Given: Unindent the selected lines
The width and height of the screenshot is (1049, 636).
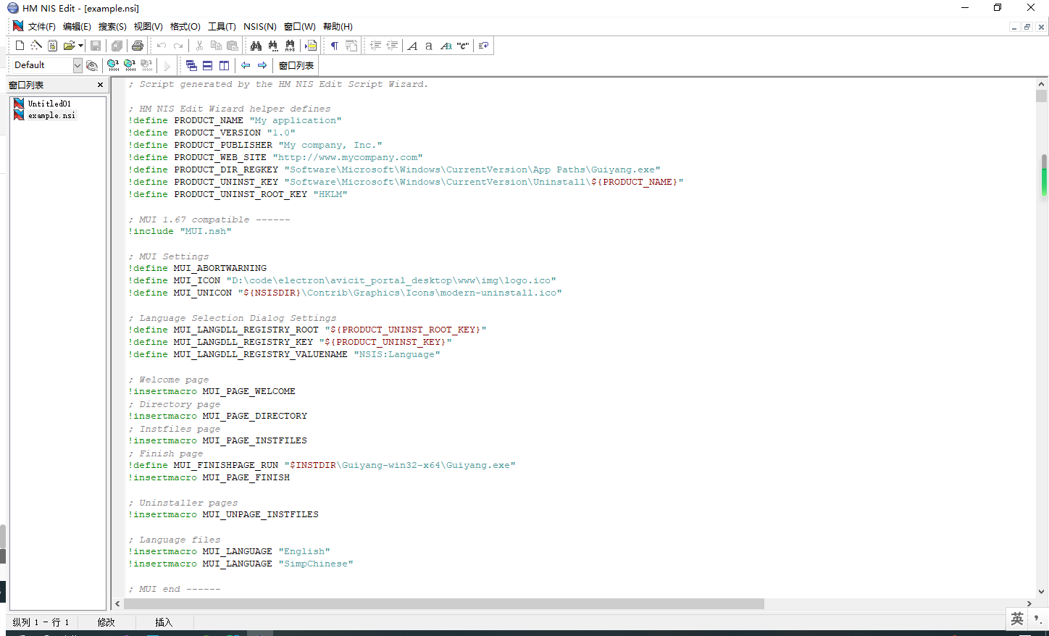Looking at the screenshot, I should pyautogui.click(x=392, y=46).
